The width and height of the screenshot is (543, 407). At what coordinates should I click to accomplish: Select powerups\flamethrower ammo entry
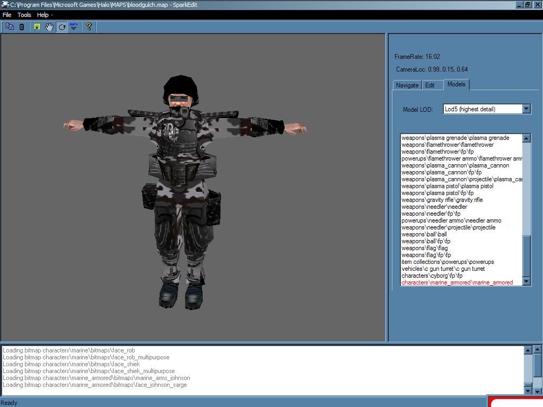coord(462,158)
